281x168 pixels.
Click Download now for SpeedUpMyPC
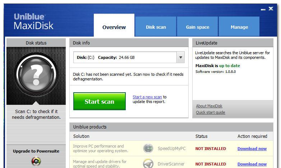point(252,149)
